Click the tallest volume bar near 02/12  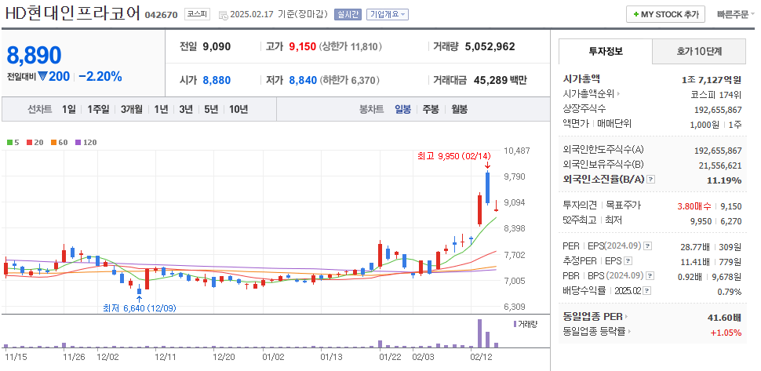[479, 333]
